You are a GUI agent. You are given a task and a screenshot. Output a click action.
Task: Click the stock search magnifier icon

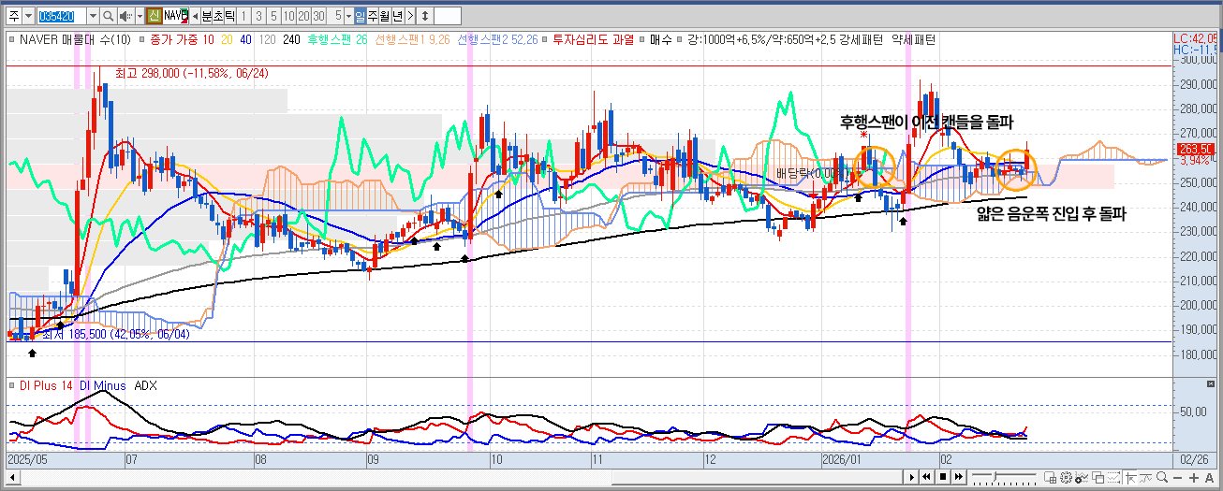point(108,16)
